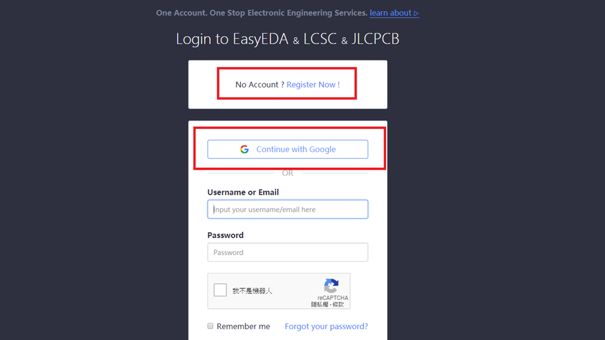Click the triangle arrow after learn about
Viewport: 605px width, 340px height.
[x=416, y=13]
